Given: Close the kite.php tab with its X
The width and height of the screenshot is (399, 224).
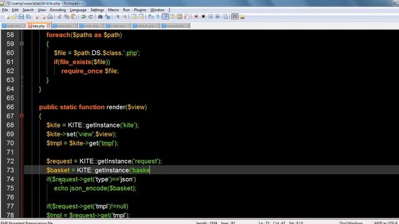Looking at the screenshot, I should [49, 26].
